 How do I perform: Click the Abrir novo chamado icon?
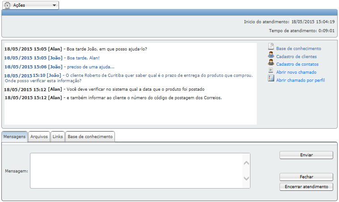tap(271, 70)
